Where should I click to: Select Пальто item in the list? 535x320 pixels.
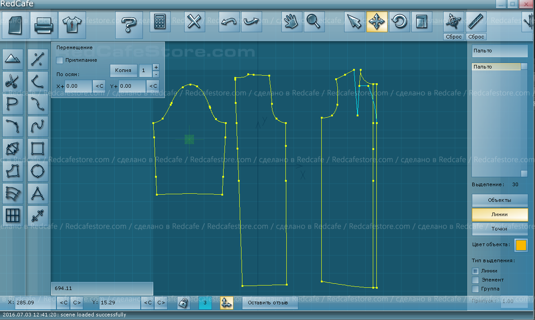(496, 67)
